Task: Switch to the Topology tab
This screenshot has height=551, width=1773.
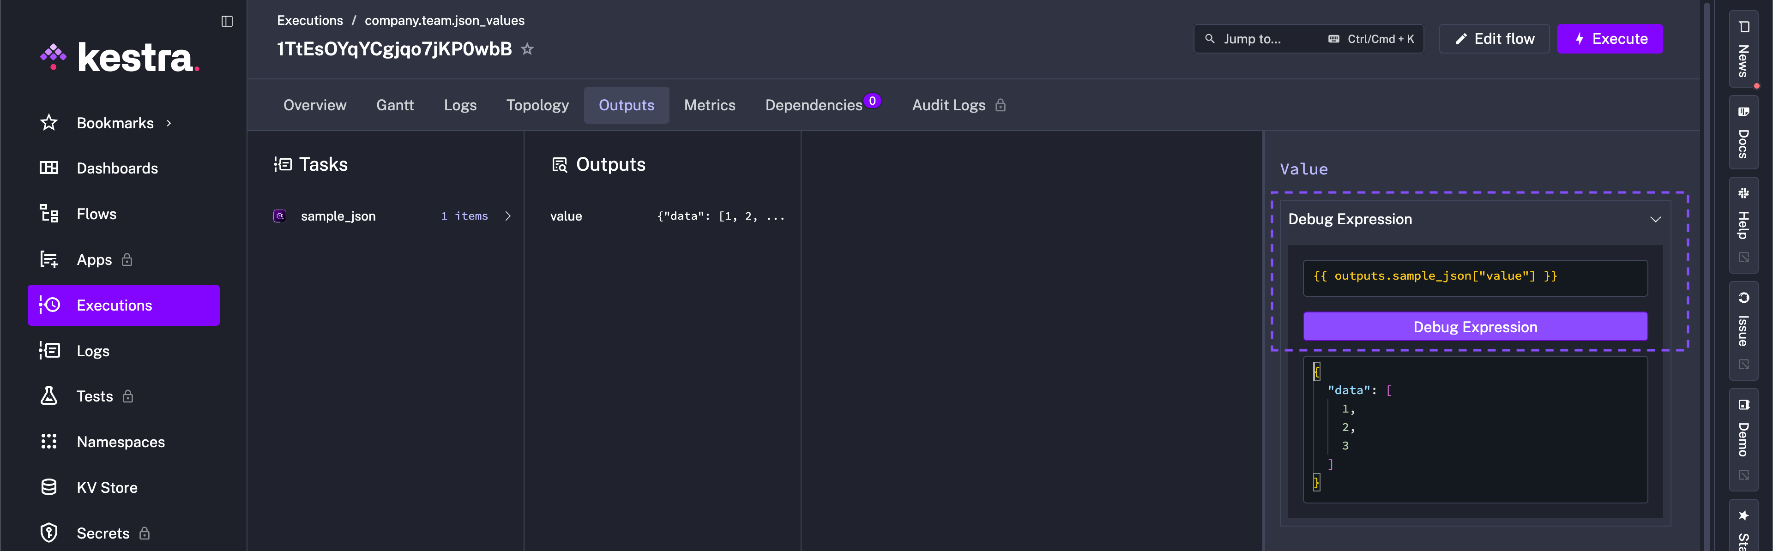Action: [x=537, y=105]
